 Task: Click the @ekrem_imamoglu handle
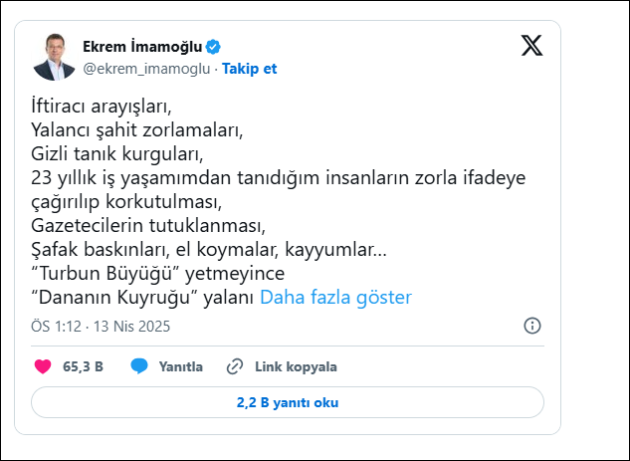point(146,69)
